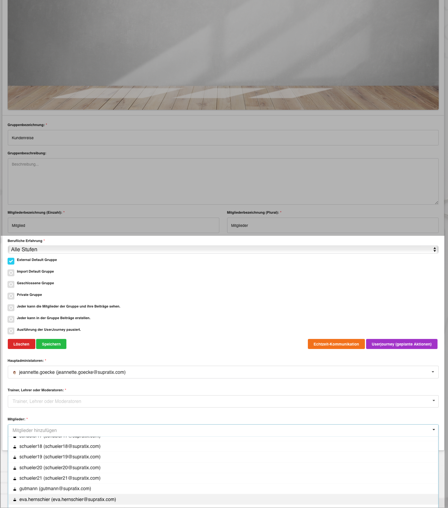Image resolution: width=448 pixels, height=508 pixels.
Task: Open Echtzeit-Kommunikation
Action: pyautogui.click(x=336, y=344)
